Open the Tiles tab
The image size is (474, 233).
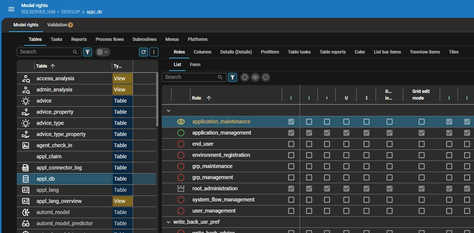tap(454, 52)
